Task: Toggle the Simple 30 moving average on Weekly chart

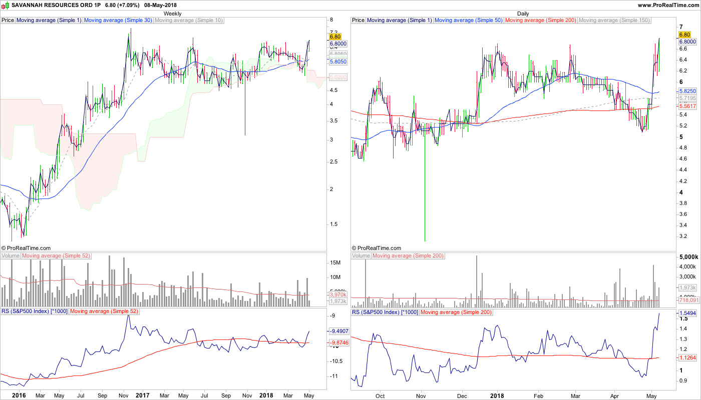Action: coord(118,20)
